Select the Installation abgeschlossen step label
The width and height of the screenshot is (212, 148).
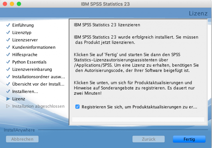[38, 106]
